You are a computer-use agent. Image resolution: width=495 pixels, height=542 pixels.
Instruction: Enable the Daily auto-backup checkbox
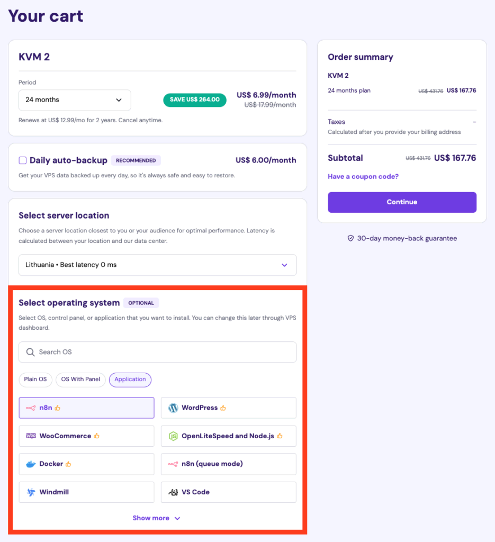click(22, 160)
